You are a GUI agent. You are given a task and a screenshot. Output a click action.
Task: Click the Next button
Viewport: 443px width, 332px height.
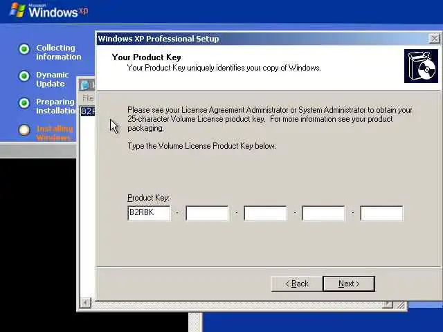(x=349, y=284)
